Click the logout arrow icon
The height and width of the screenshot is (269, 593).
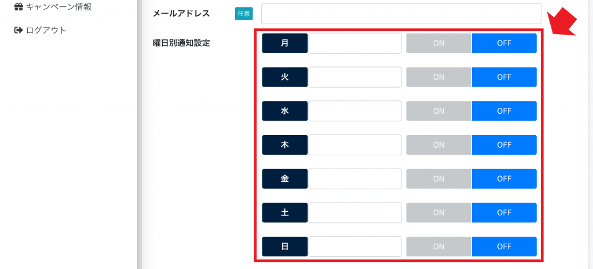(x=18, y=30)
